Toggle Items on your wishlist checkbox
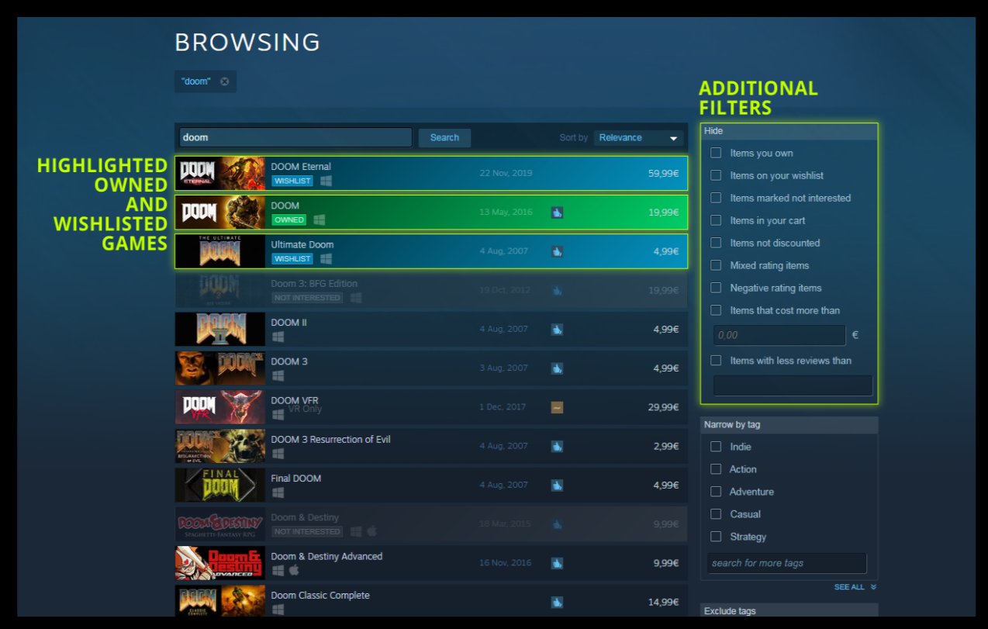This screenshot has height=629, width=988. (x=716, y=175)
